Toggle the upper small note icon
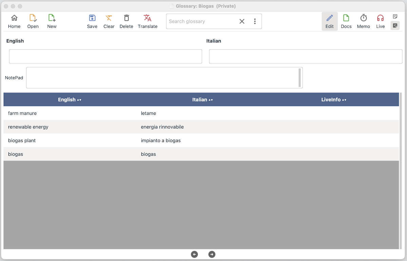 click(395, 17)
